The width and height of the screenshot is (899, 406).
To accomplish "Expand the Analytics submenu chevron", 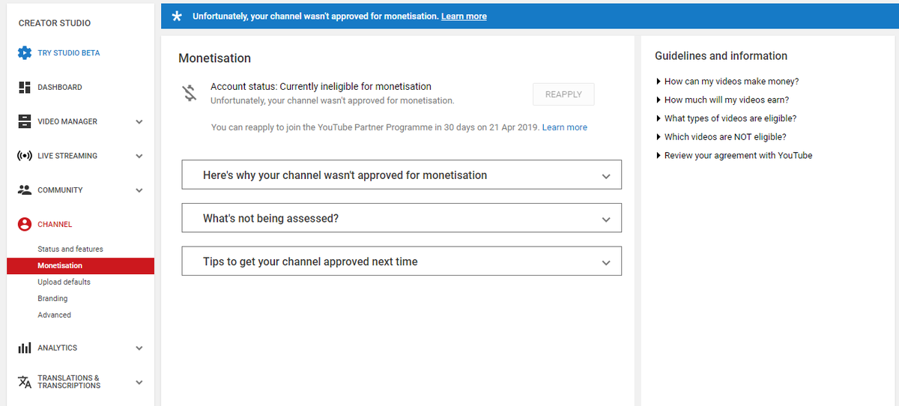I will click(139, 348).
